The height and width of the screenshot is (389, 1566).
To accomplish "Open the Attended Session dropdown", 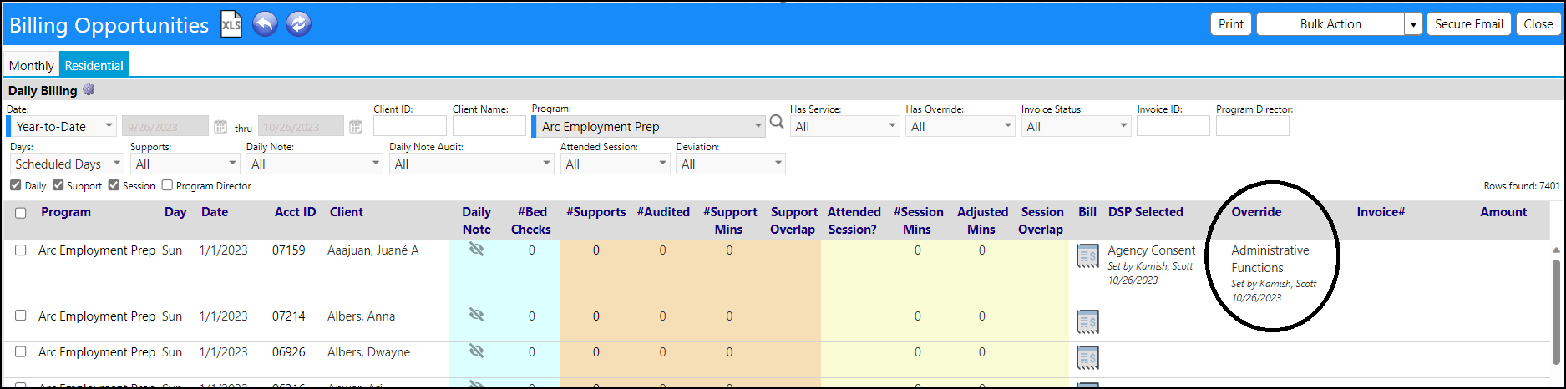I will (x=615, y=164).
